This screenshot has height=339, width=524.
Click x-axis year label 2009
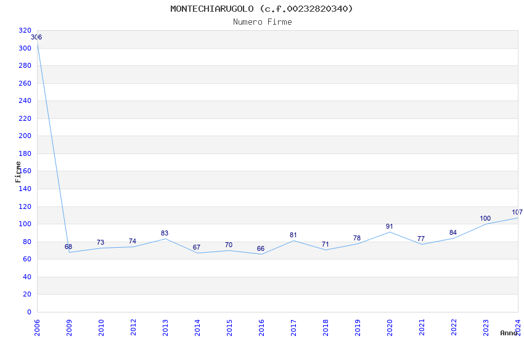[69, 328]
